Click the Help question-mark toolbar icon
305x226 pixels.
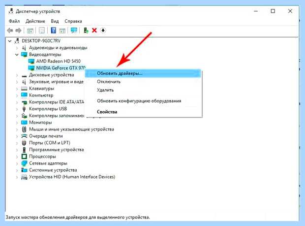point(53,31)
